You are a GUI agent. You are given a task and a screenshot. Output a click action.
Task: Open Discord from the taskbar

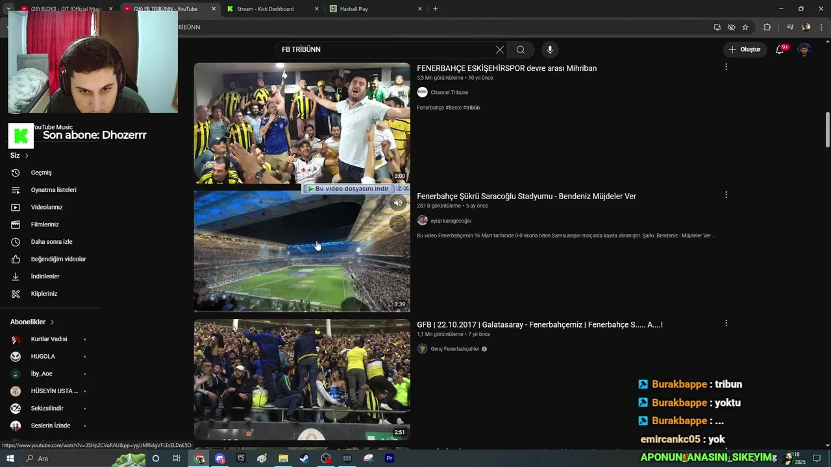pyautogui.click(x=220, y=458)
